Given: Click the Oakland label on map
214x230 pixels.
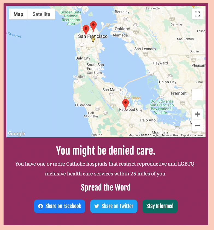Looking at the screenshot, I should (x=122, y=29).
